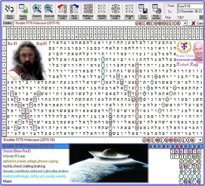This screenshot has width=205, height=186.
Task: Select the aphorism,maxim,adage list entry
Action: 30,161
